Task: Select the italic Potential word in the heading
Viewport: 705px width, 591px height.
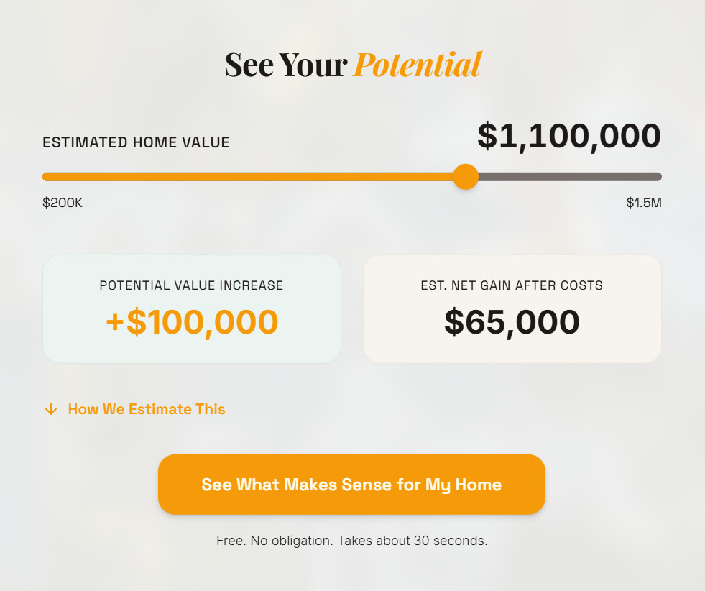Action: point(416,64)
